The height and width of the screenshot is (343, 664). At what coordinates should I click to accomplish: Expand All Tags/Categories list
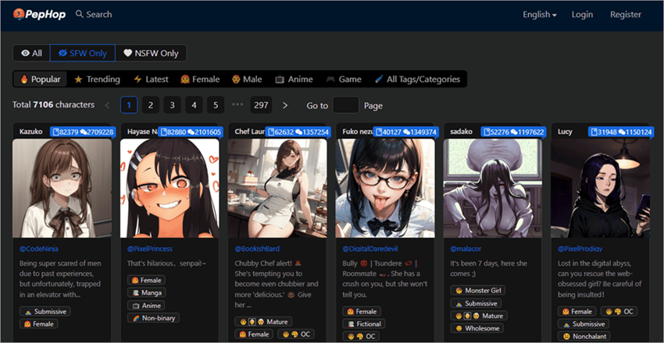[419, 80]
